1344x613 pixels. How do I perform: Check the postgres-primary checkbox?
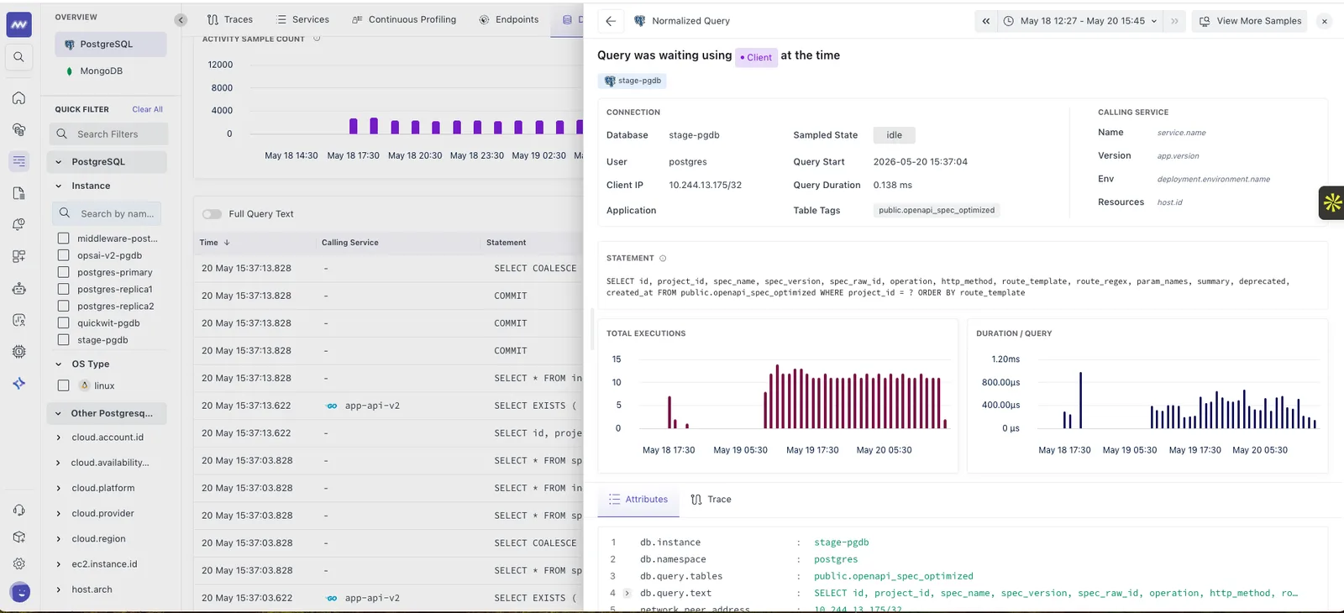[63, 272]
